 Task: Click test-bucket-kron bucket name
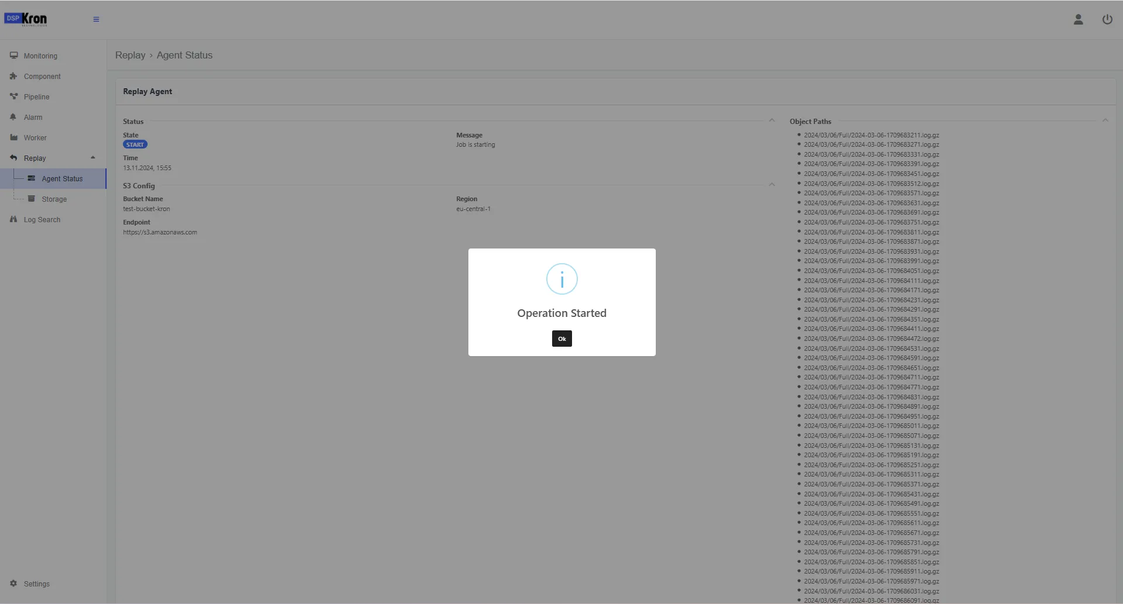[146, 209]
